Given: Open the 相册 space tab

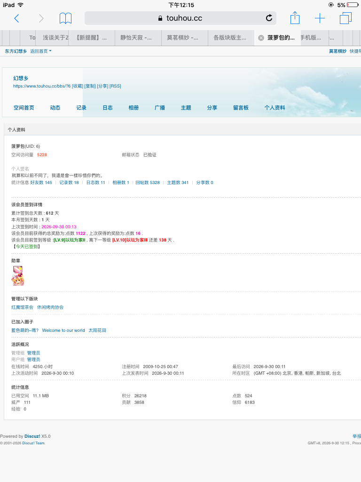Looking at the screenshot, I should pyautogui.click(x=133, y=108).
